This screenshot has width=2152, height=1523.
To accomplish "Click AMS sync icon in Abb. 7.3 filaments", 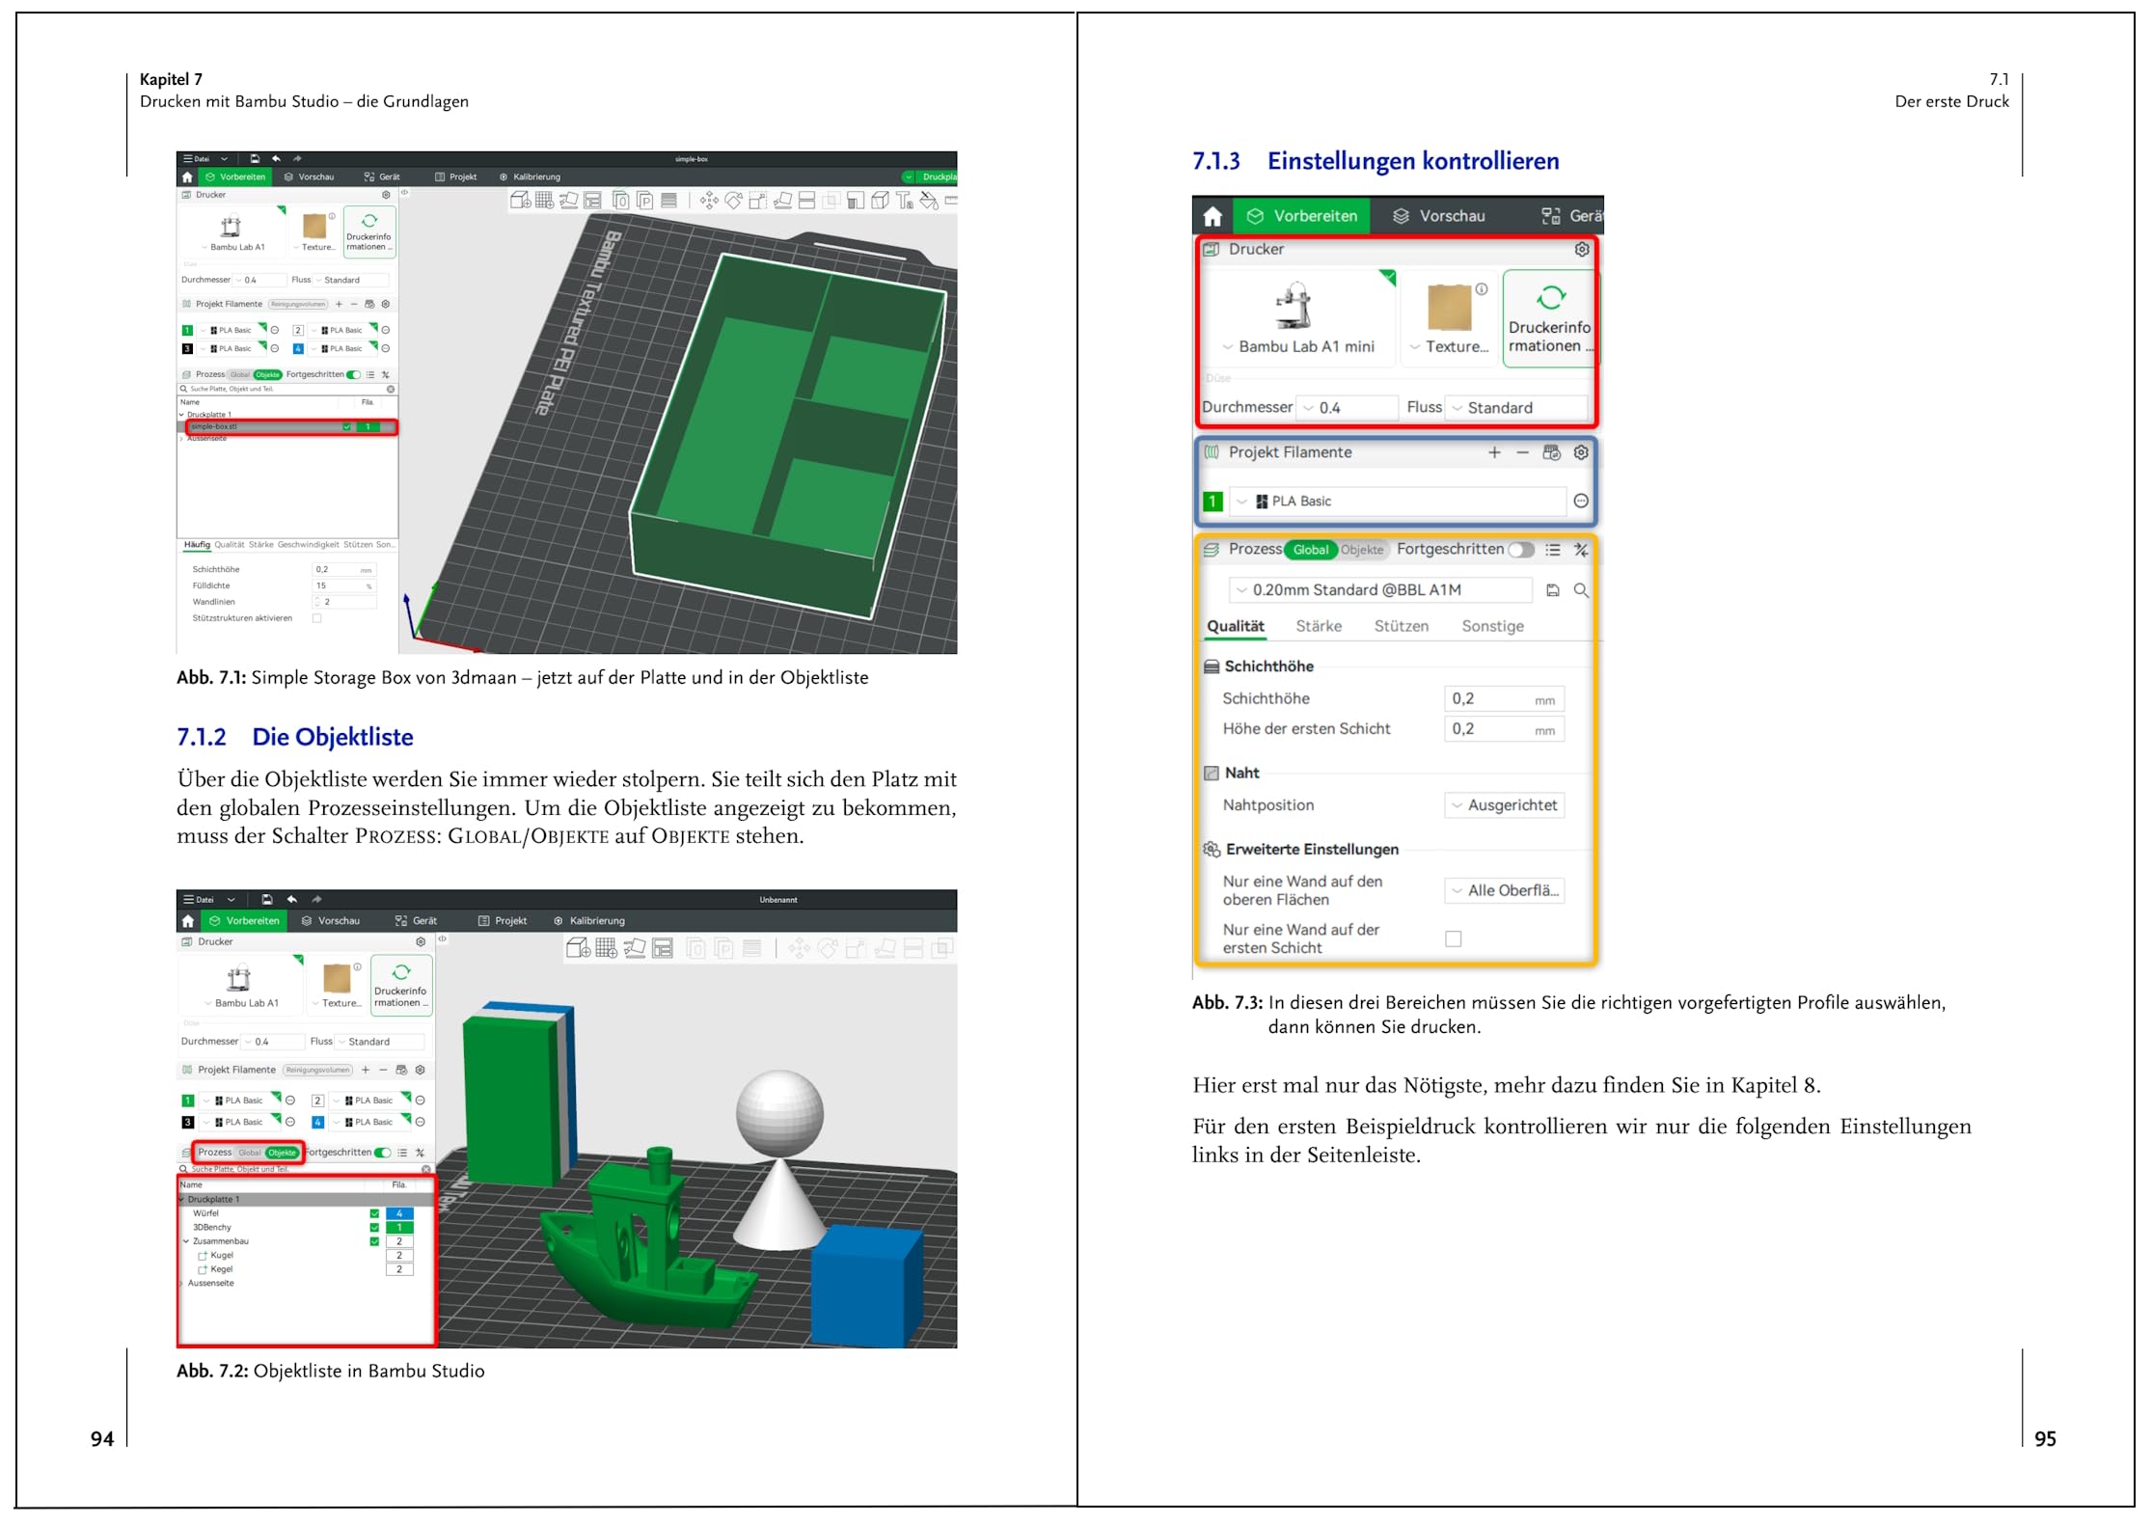I will [x=1551, y=452].
